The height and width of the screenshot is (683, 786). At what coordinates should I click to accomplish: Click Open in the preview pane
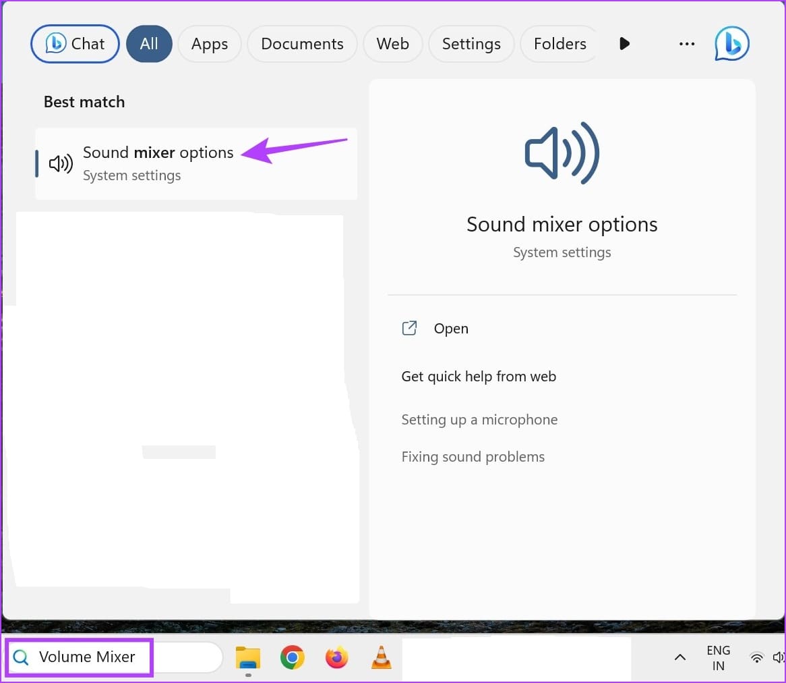[451, 329]
